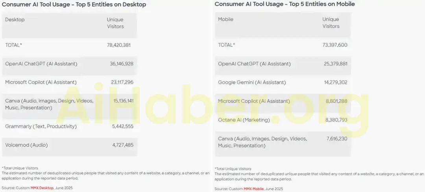425x192 pixels.
Task: Click the Octane AI (Marketing) row
Action: point(244,120)
